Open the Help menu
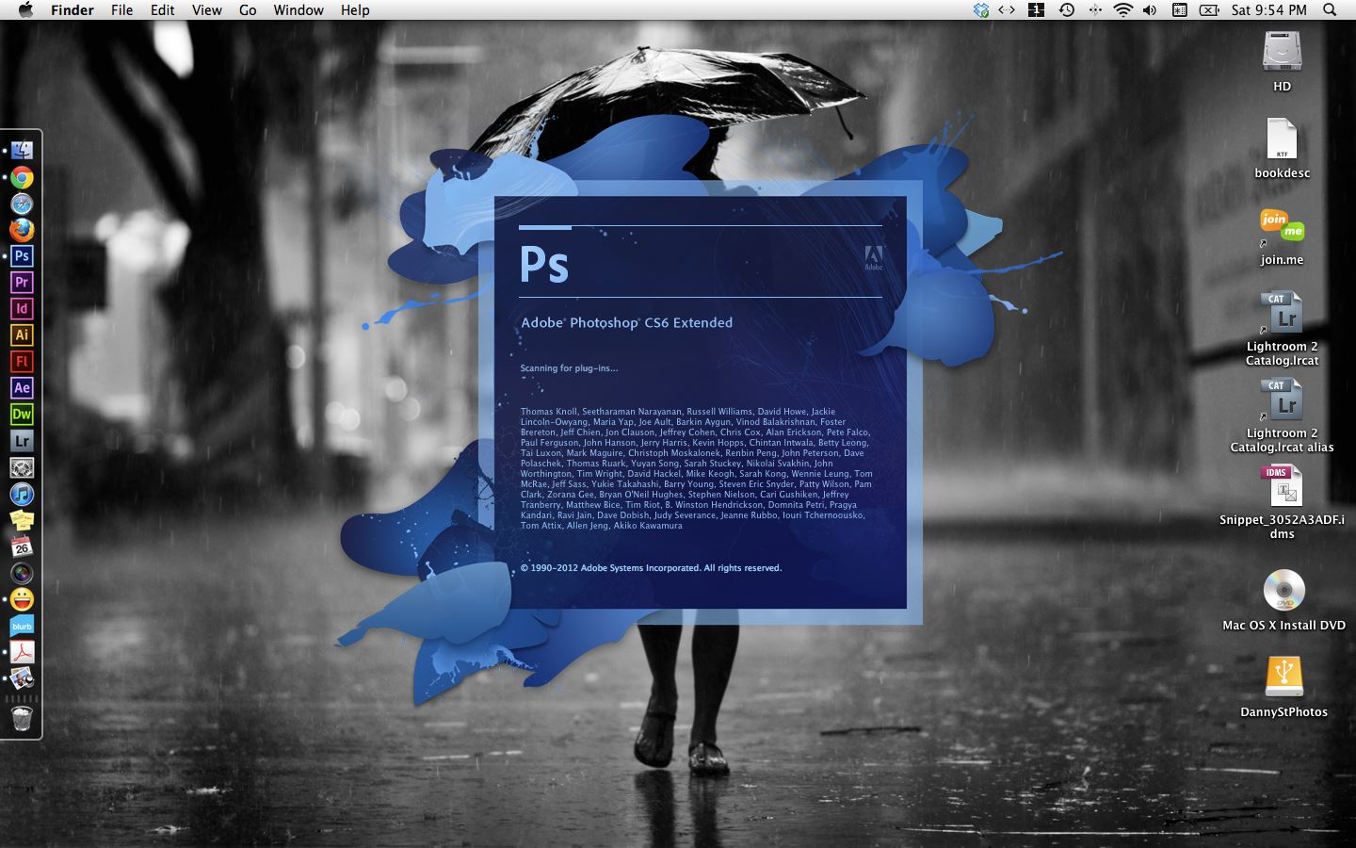The height and width of the screenshot is (848, 1356). click(355, 10)
